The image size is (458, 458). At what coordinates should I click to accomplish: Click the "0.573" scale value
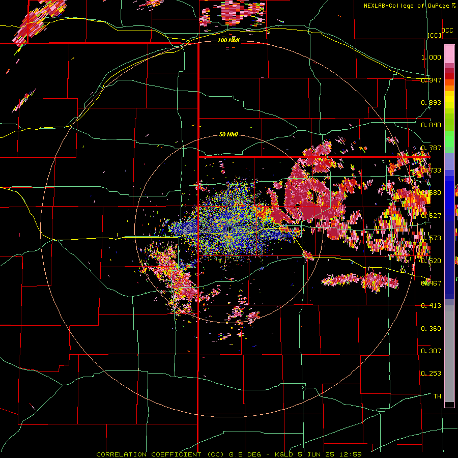coord(431,238)
